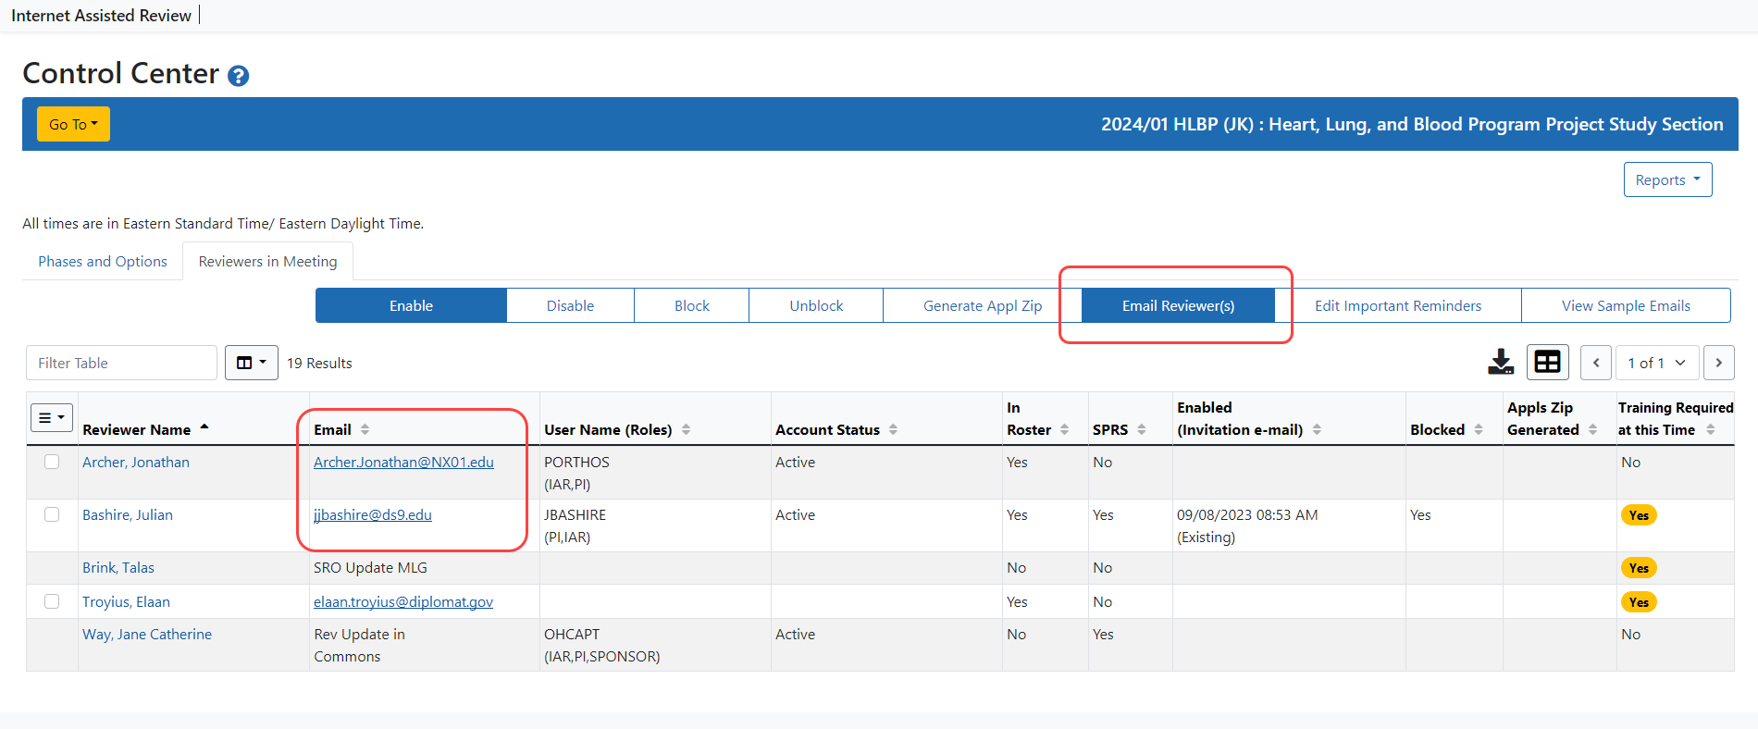
Task: Click the Block button
Action: (x=692, y=305)
